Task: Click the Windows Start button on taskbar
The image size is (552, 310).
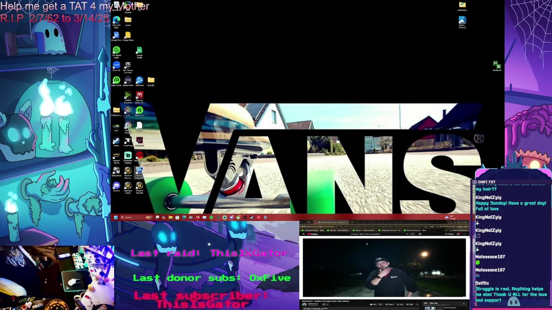Action: click(x=116, y=217)
